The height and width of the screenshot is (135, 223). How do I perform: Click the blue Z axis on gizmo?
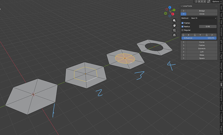170,7
